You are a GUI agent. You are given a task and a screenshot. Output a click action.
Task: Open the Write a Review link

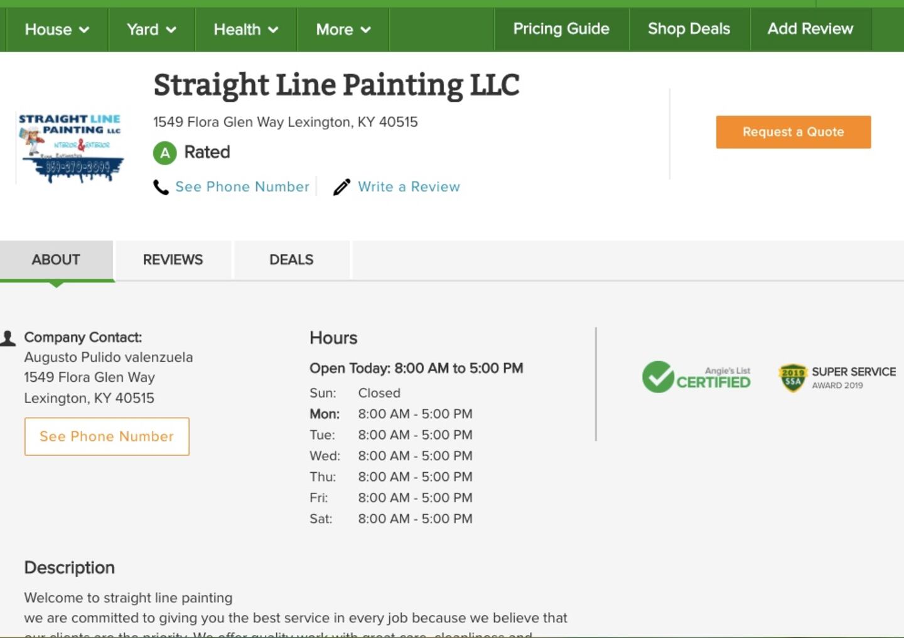[409, 187]
